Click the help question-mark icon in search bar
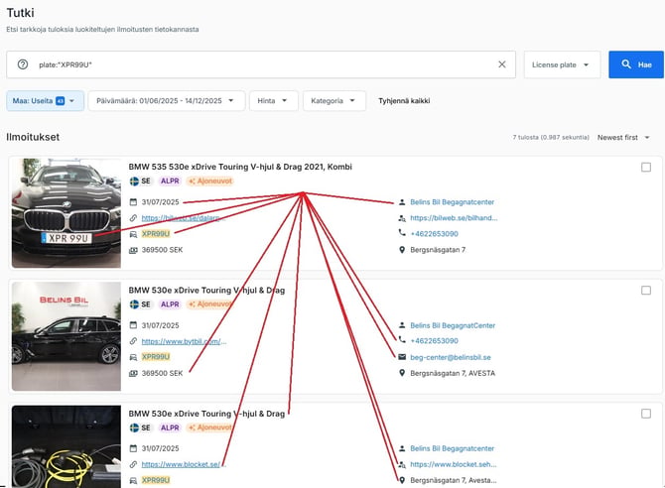Screen dimensions: 665x488 pyautogui.click(x=23, y=64)
